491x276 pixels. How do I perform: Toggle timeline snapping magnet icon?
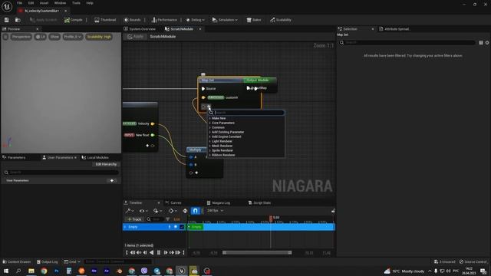[195, 211]
